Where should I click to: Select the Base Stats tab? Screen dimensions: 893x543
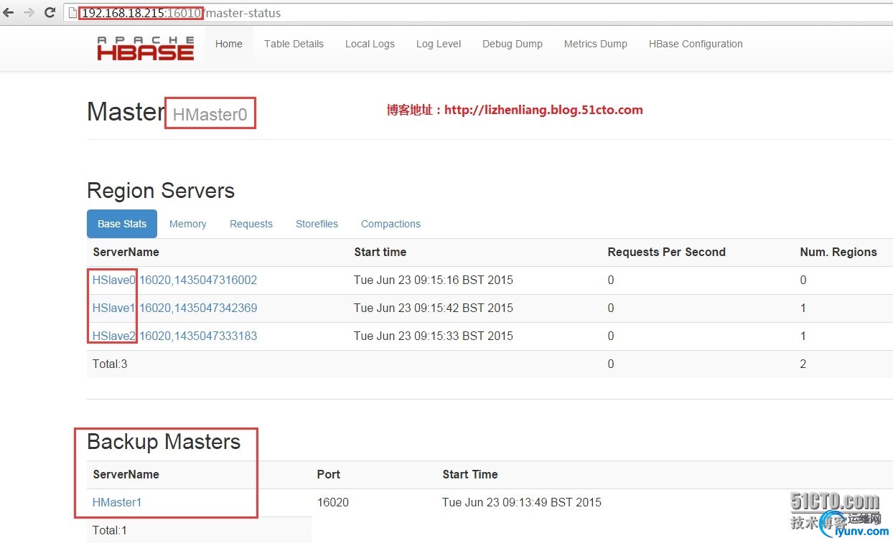click(x=122, y=224)
